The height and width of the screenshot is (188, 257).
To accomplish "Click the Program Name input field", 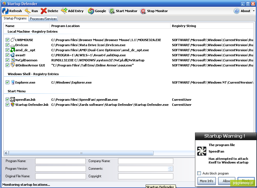I will (60, 161).
